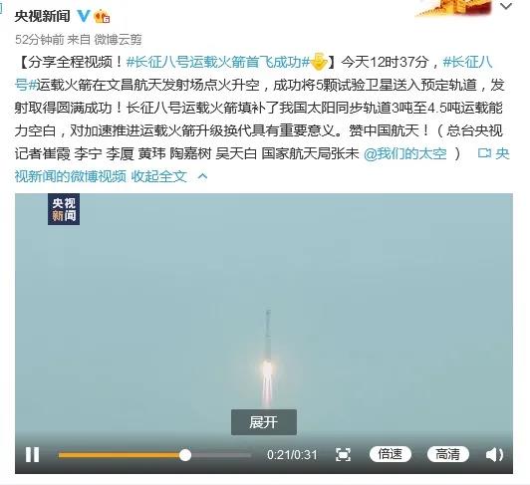Click the 央视新闻 watermark logo in video
530x485 pixels.
pos(64,209)
